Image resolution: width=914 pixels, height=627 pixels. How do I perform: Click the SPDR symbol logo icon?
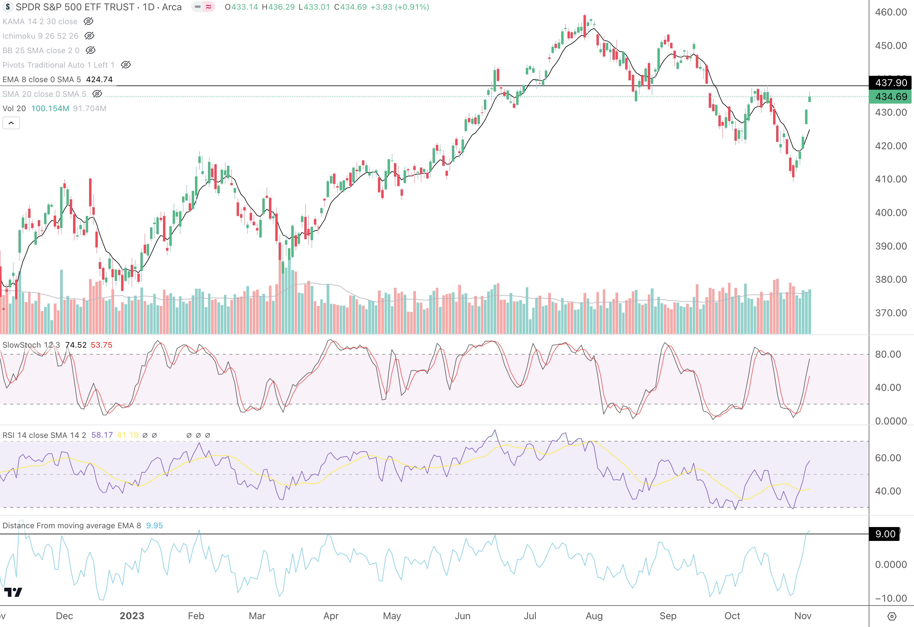(8, 7)
